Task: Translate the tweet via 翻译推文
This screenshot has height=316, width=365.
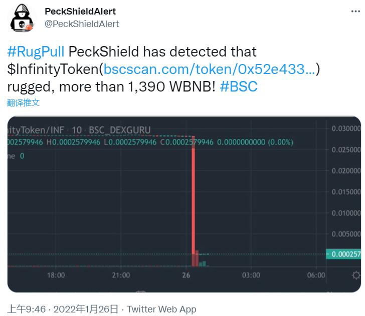Action: 23,102
